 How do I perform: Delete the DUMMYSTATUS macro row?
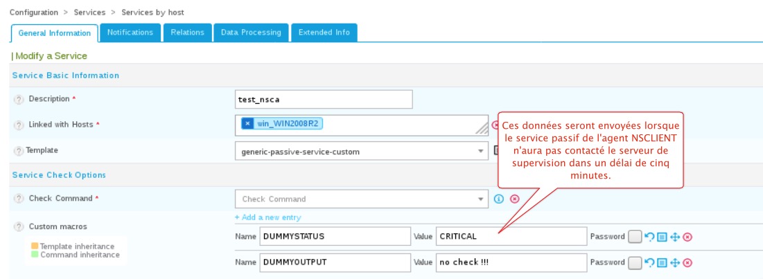pos(687,237)
